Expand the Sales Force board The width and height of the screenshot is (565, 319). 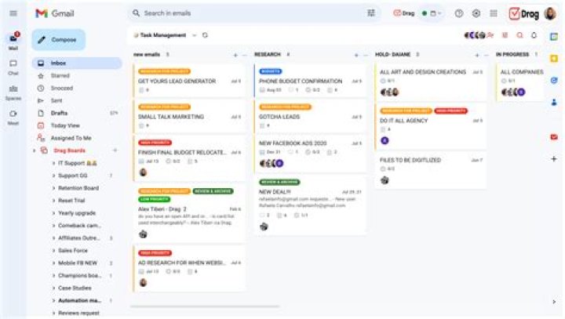coord(54,251)
